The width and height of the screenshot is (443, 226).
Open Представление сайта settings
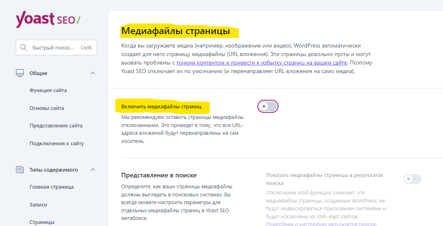click(x=56, y=126)
